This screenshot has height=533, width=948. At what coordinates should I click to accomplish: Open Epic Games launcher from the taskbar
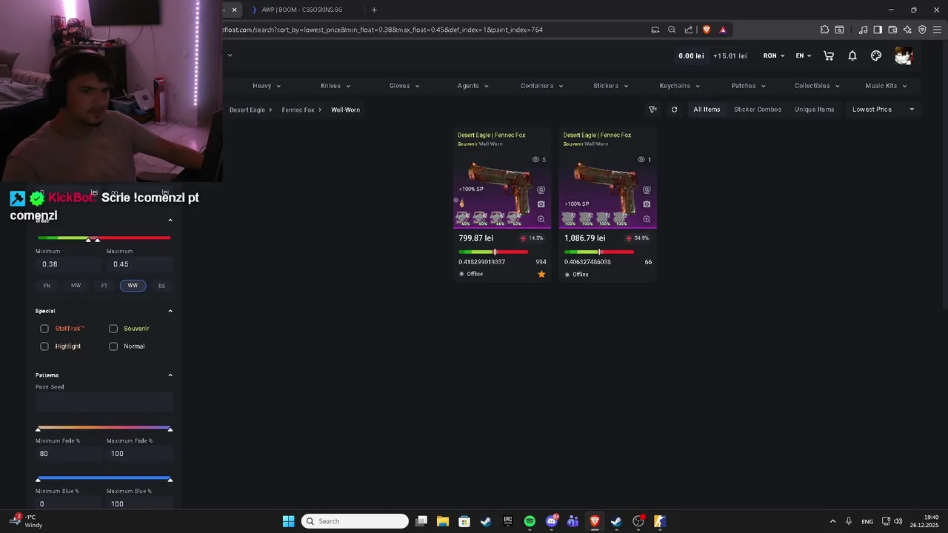(x=508, y=521)
